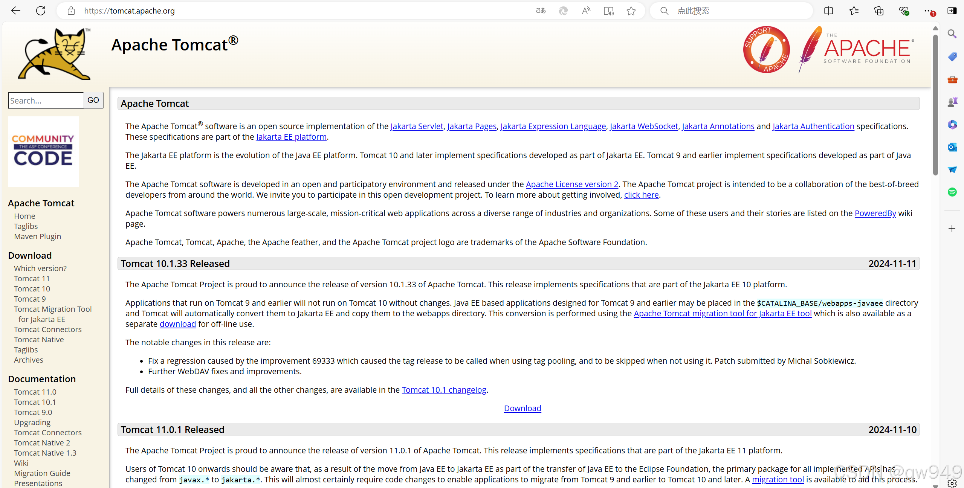Reload the page with refresh icon
The height and width of the screenshot is (488, 964).
point(41,11)
